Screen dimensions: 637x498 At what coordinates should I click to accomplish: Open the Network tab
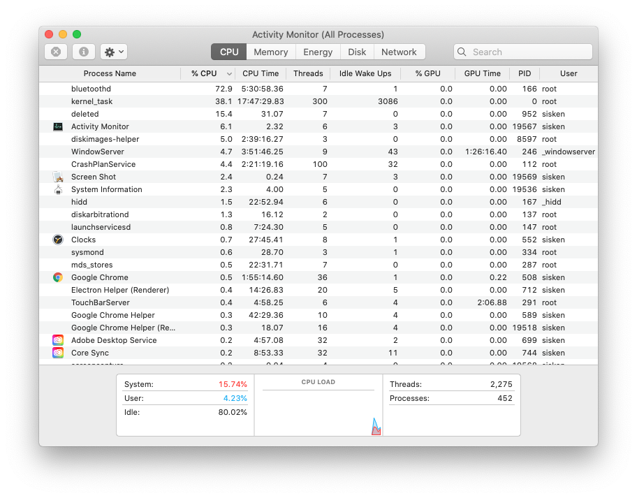399,52
